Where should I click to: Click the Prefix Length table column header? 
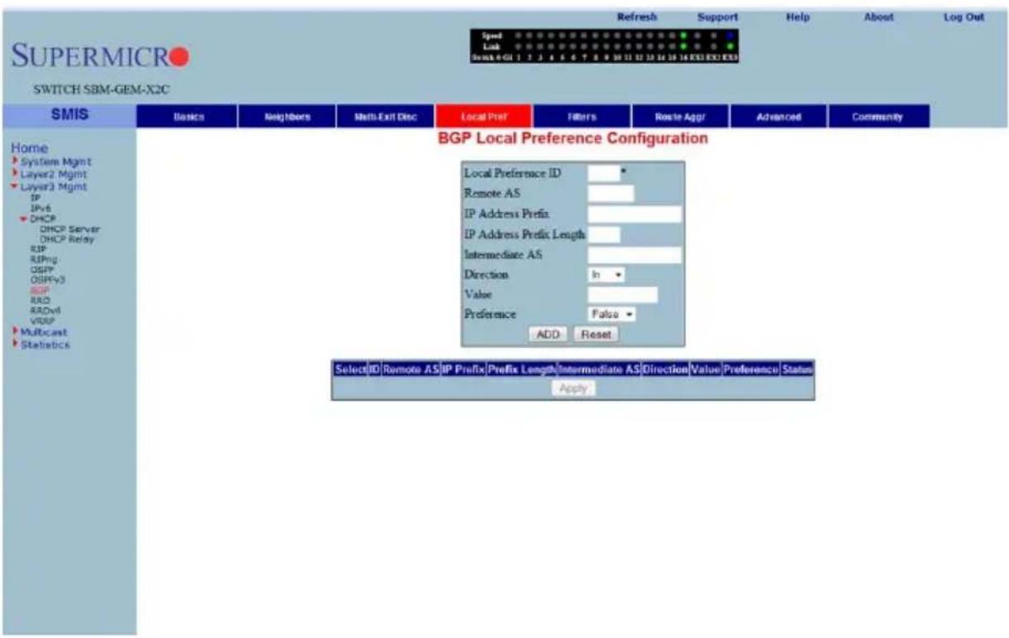click(522, 368)
